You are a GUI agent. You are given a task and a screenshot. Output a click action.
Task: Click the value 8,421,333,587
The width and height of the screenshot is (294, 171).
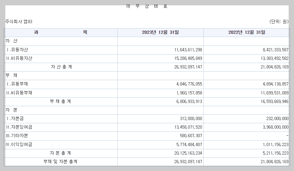(276, 50)
